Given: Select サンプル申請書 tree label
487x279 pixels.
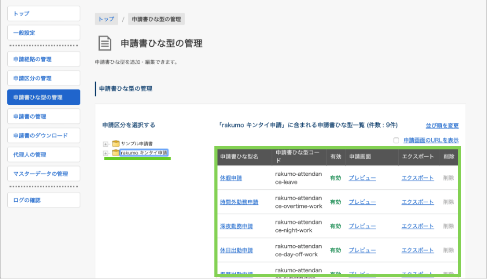Looking at the screenshot, I should click(x=137, y=144).
